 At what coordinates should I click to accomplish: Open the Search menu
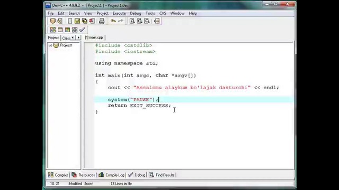click(x=74, y=13)
